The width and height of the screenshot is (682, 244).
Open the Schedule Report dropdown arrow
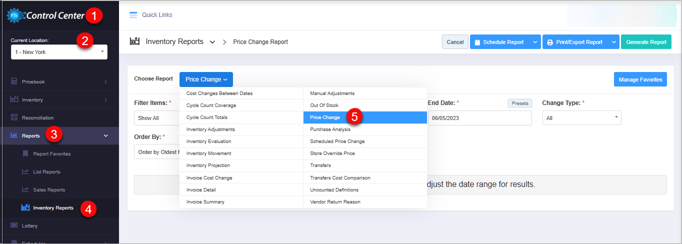point(535,42)
